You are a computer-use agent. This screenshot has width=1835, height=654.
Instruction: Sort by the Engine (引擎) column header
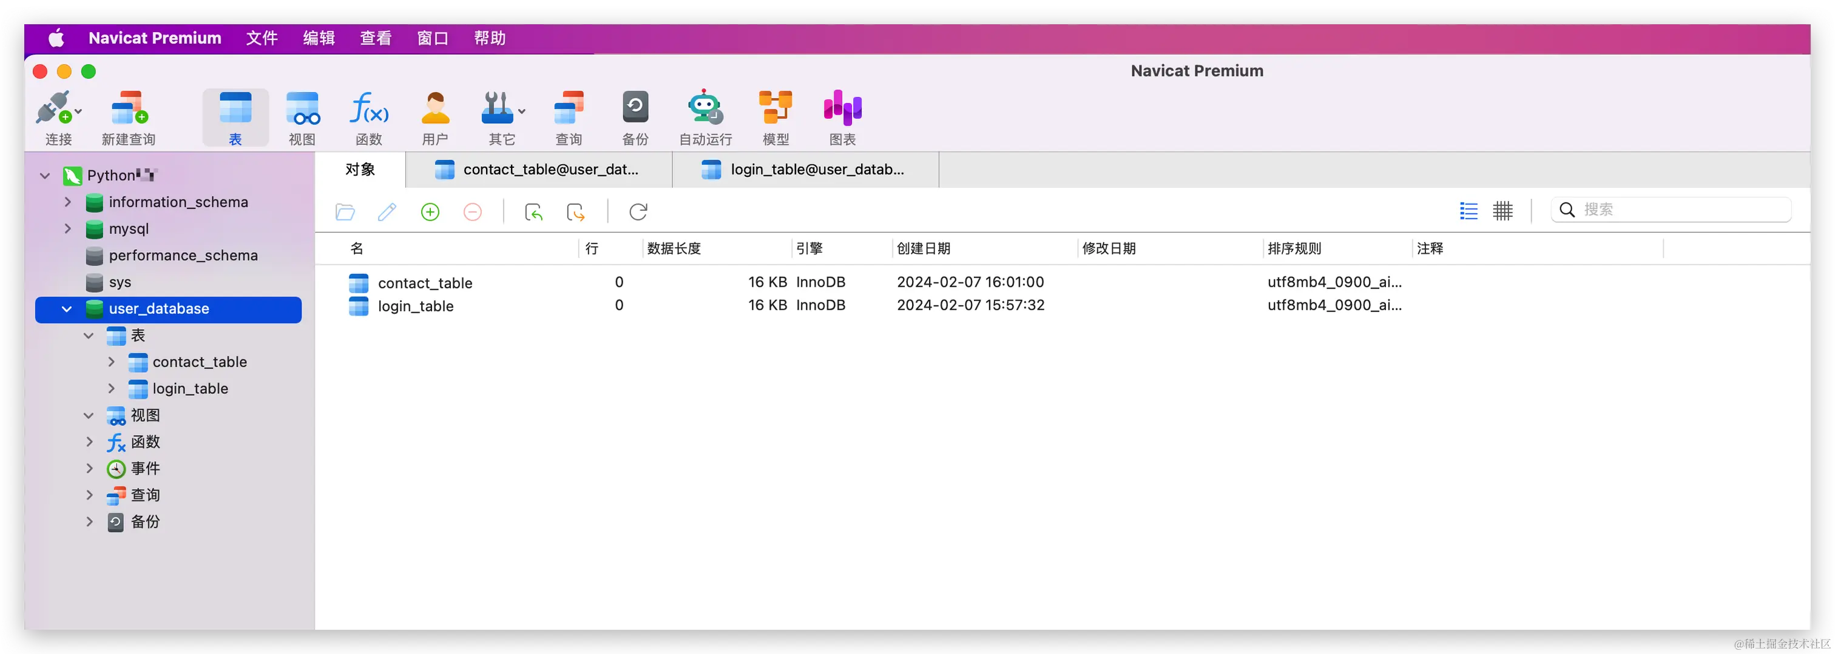tap(809, 249)
